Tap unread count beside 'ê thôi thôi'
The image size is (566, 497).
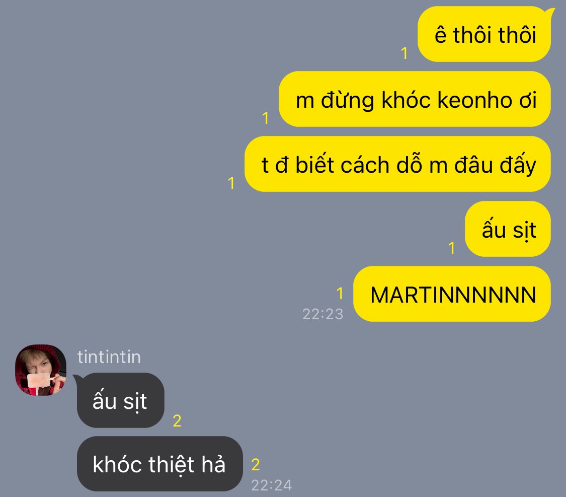405,53
